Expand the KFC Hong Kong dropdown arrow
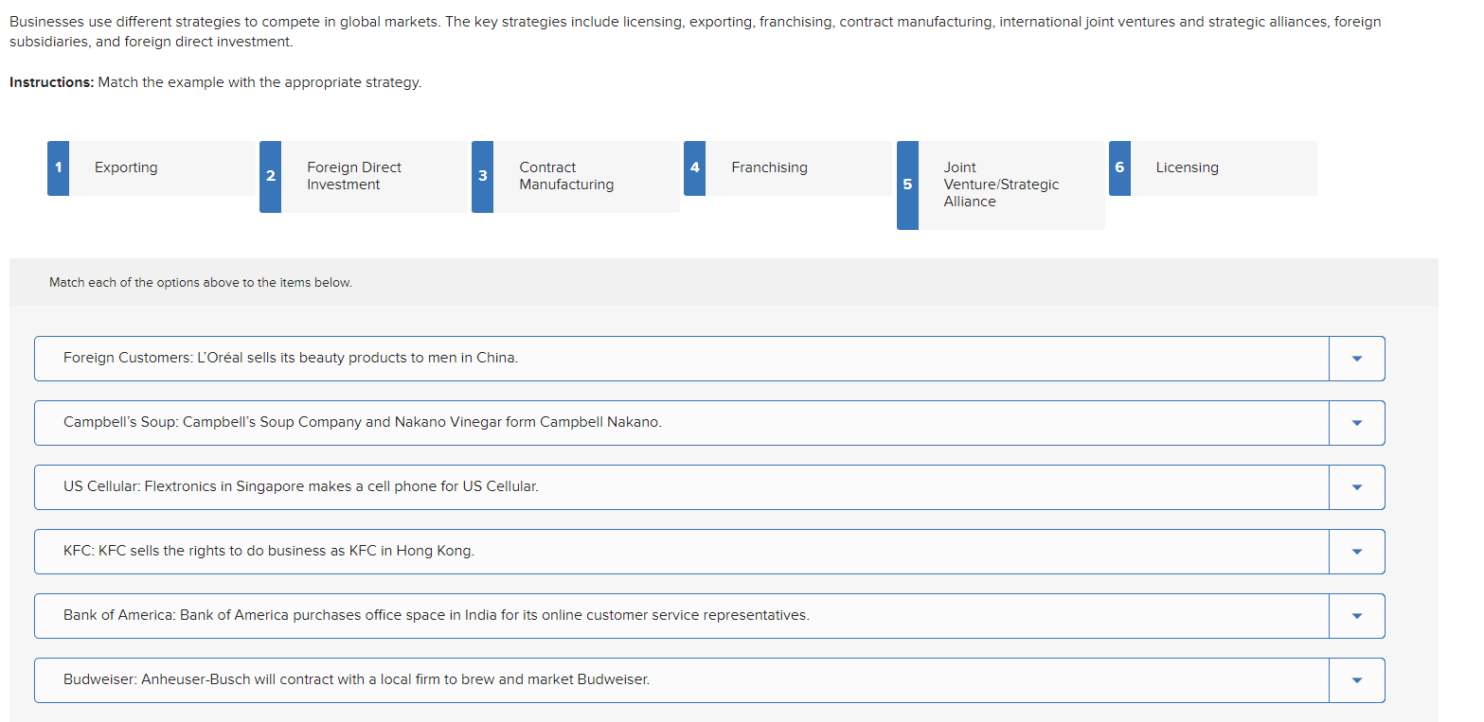This screenshot has height=722, width=1484. (1356, 552)
